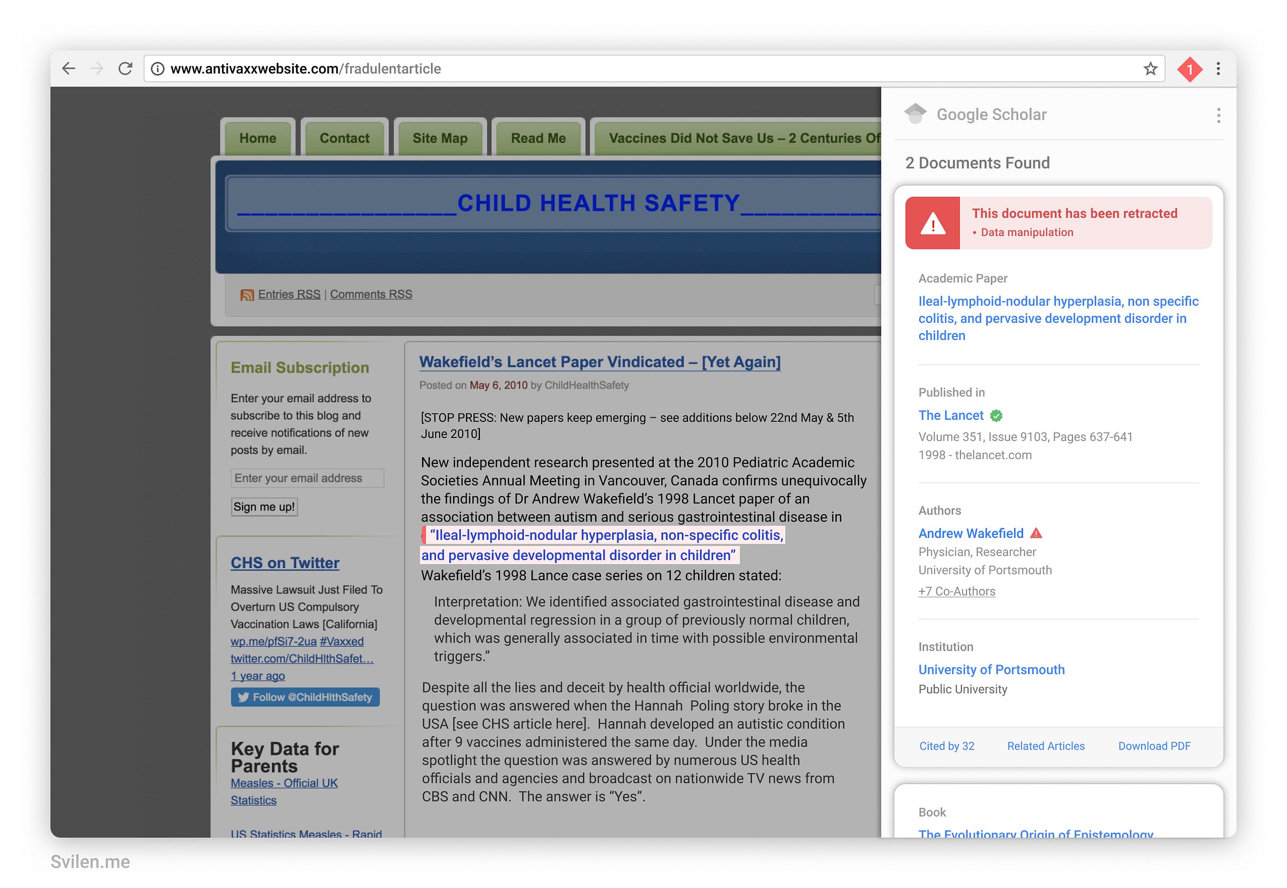Open Chrome's three-dot menu

(1218, 69)
